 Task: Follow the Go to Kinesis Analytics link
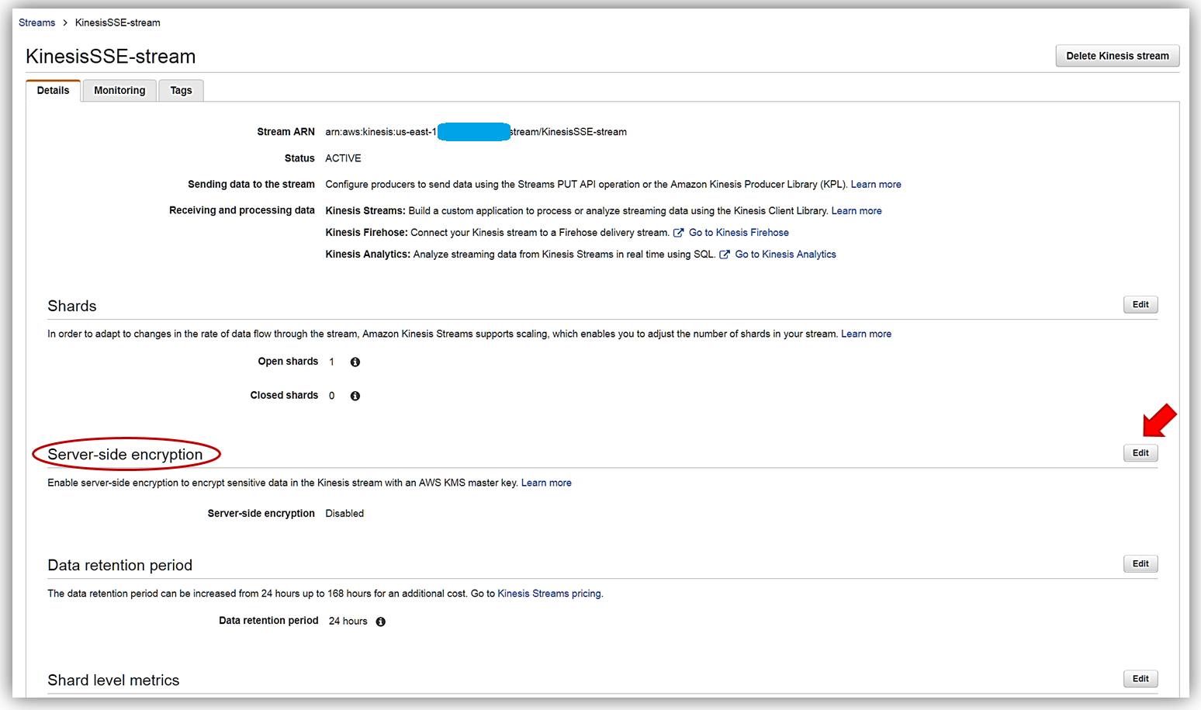tap(785, 255)
